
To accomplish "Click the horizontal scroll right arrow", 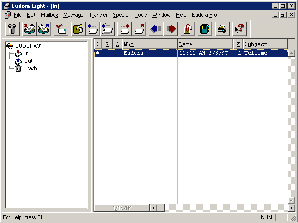I will tap(291, 208).
